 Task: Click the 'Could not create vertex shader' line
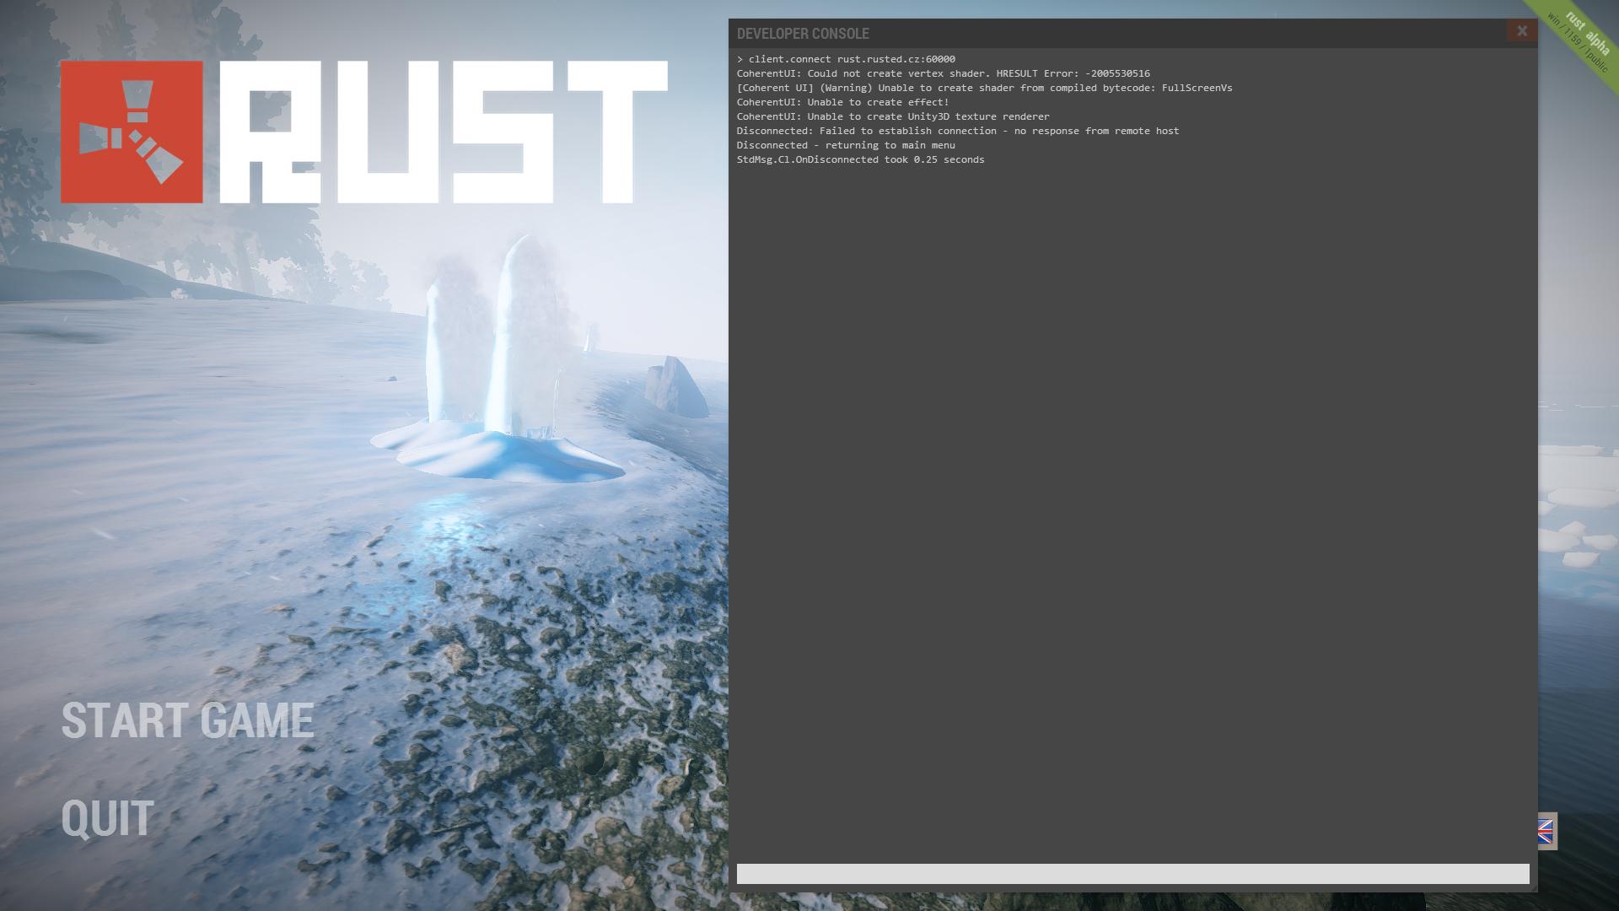pyautogui.click(x=943, y=73)
